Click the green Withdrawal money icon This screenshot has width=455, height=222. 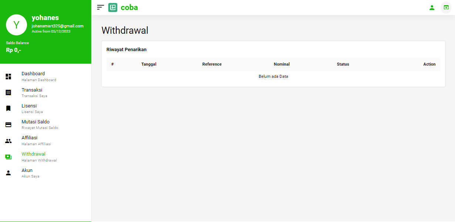tap(9, 157)
